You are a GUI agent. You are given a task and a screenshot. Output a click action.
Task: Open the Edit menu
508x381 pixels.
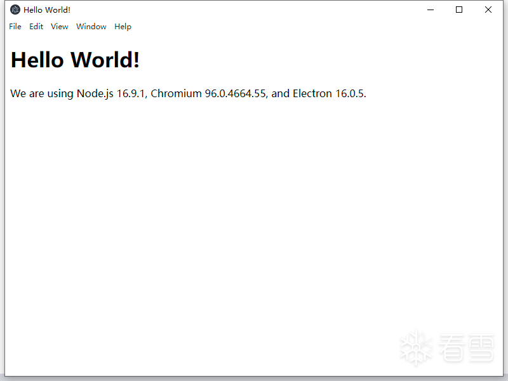point(36,27)
